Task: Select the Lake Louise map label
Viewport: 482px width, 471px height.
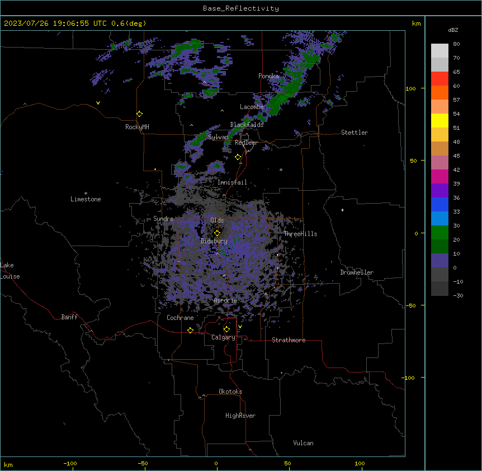Action: [x=10, y=271]
